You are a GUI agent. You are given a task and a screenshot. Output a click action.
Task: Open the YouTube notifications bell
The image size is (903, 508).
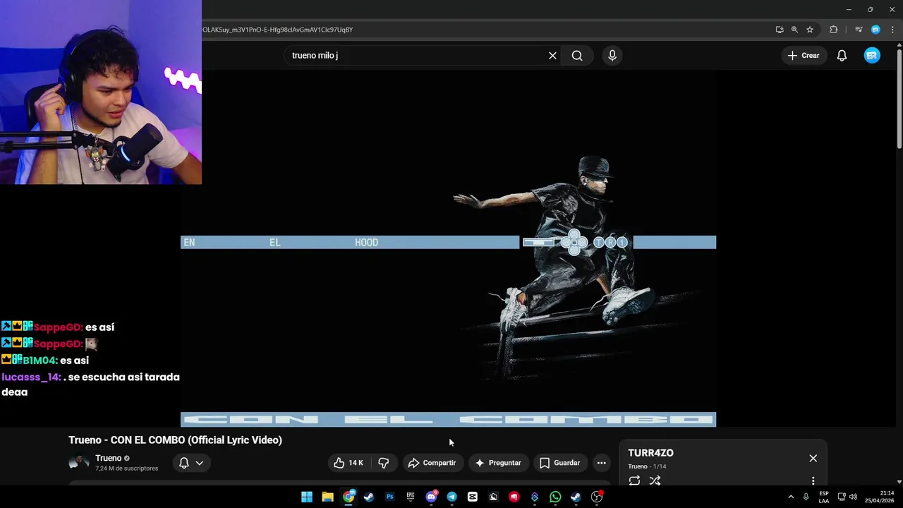842,56
